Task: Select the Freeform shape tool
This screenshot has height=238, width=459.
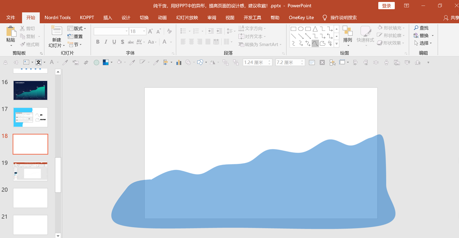Action: tap(322, 43)
